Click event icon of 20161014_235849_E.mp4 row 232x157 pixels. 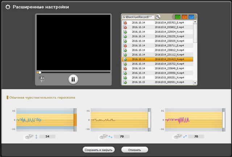coord(125,69)
